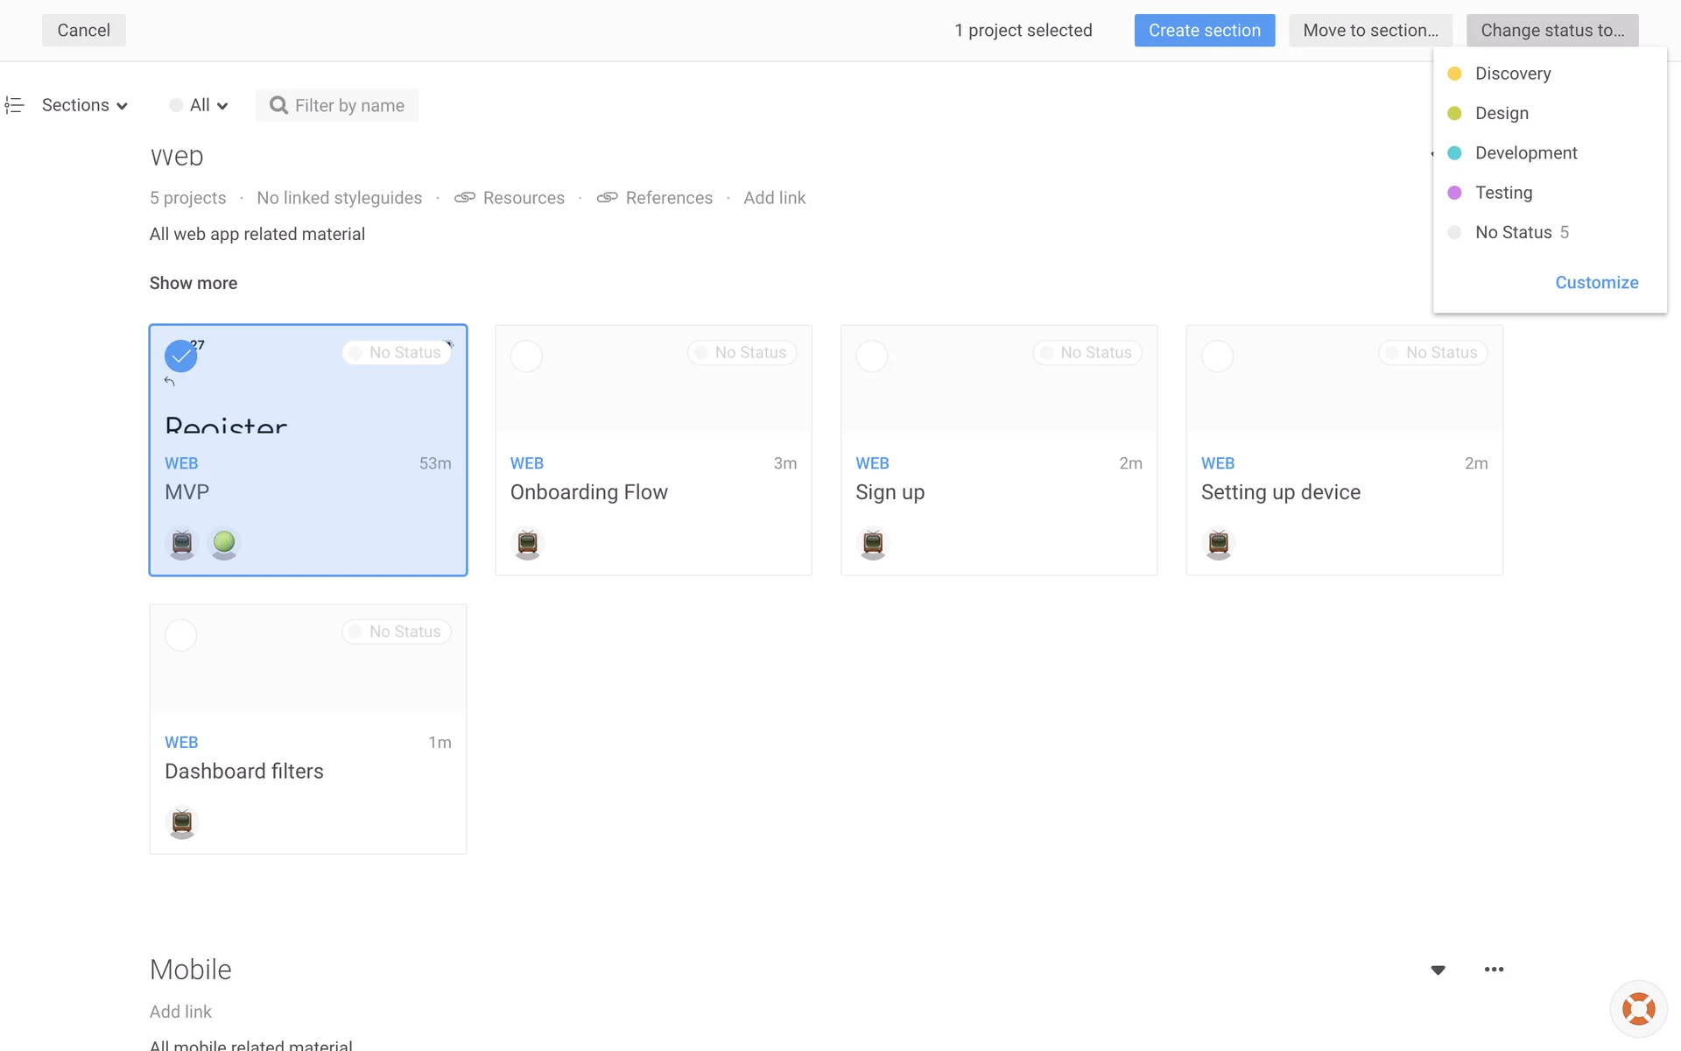Click the sections list icon at far left
This screenshot has width=1681, height=1051.
pos(14,105)
